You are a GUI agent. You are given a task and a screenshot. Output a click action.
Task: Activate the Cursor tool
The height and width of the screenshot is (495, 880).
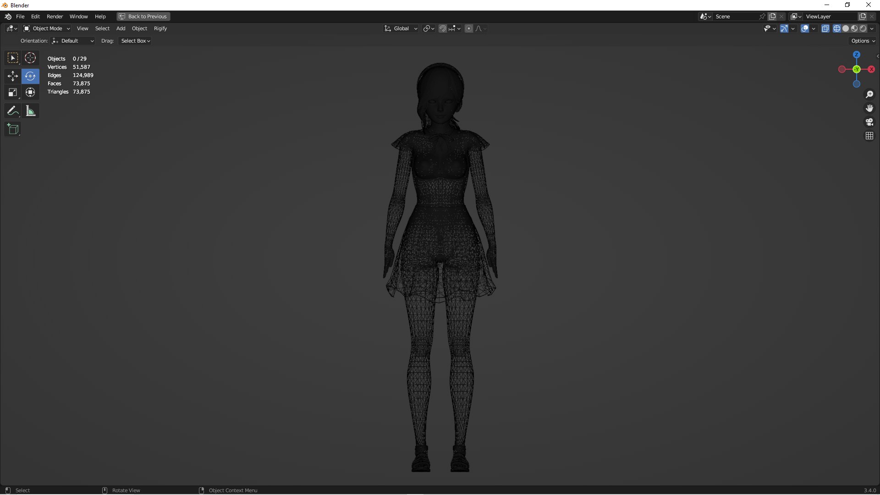coord(30,58)
